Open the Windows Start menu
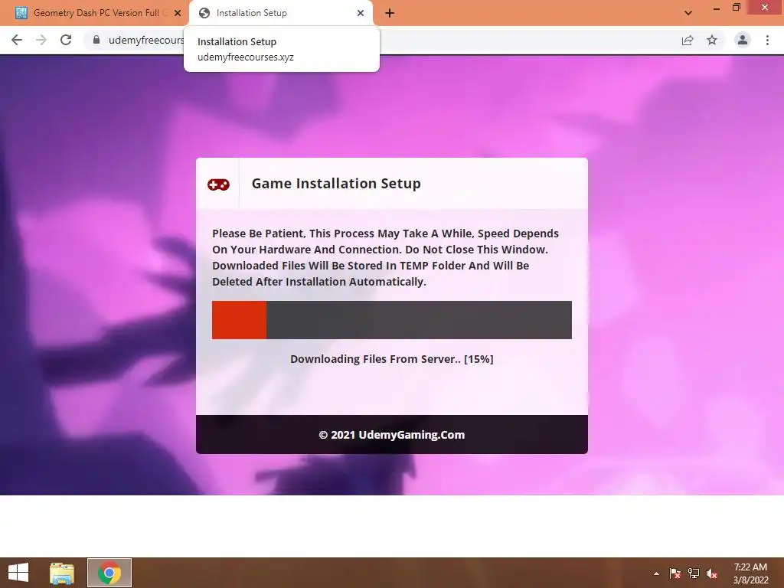The height and width of the screenshot is (588, 784). (x=18, y=573)
